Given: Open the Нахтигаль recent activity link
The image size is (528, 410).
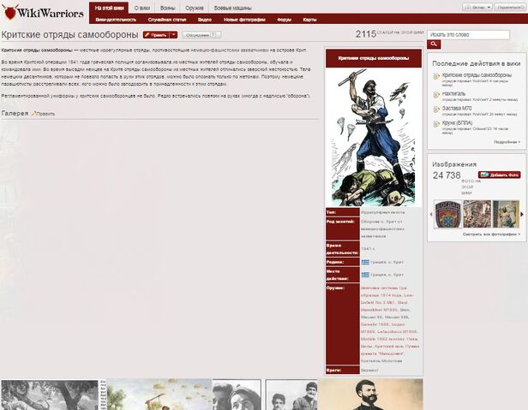Looking at the screenshot, I should pos(453,93).
